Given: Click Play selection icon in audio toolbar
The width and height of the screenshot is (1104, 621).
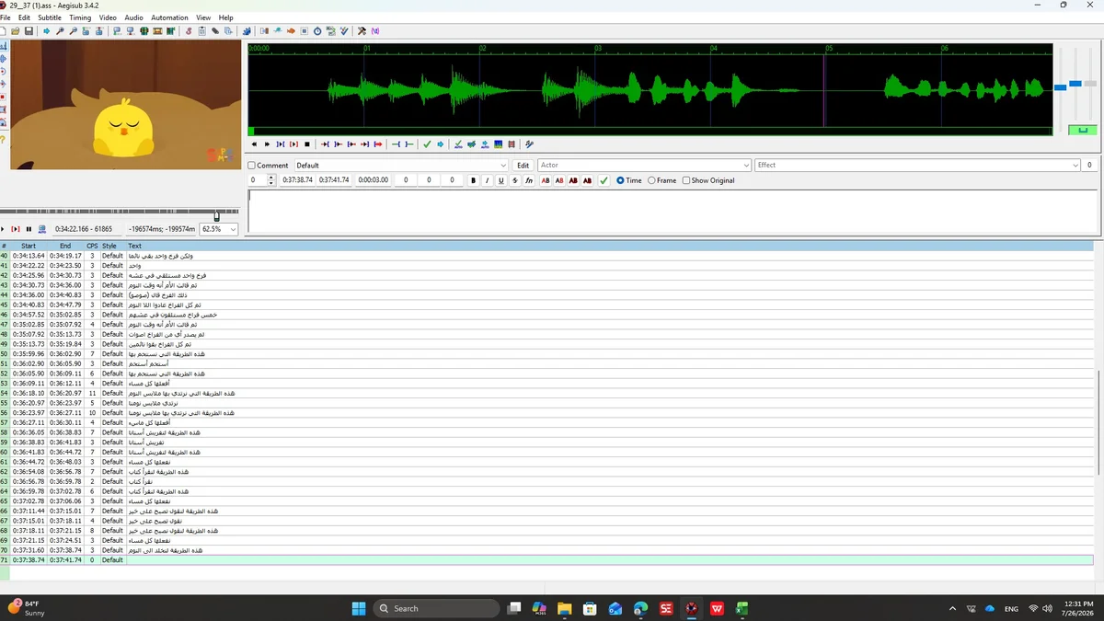Looking at the screenshot, I should [281, 144].
